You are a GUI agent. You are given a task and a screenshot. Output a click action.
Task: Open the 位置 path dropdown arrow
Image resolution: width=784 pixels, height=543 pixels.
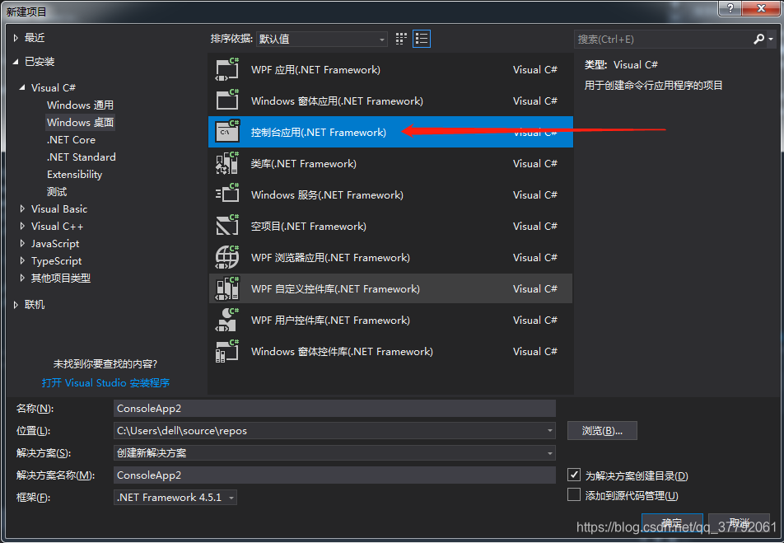(549, 430)
